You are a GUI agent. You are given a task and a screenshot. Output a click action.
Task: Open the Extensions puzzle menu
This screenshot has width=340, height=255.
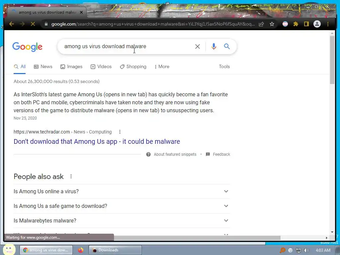[x=296, y=24]
